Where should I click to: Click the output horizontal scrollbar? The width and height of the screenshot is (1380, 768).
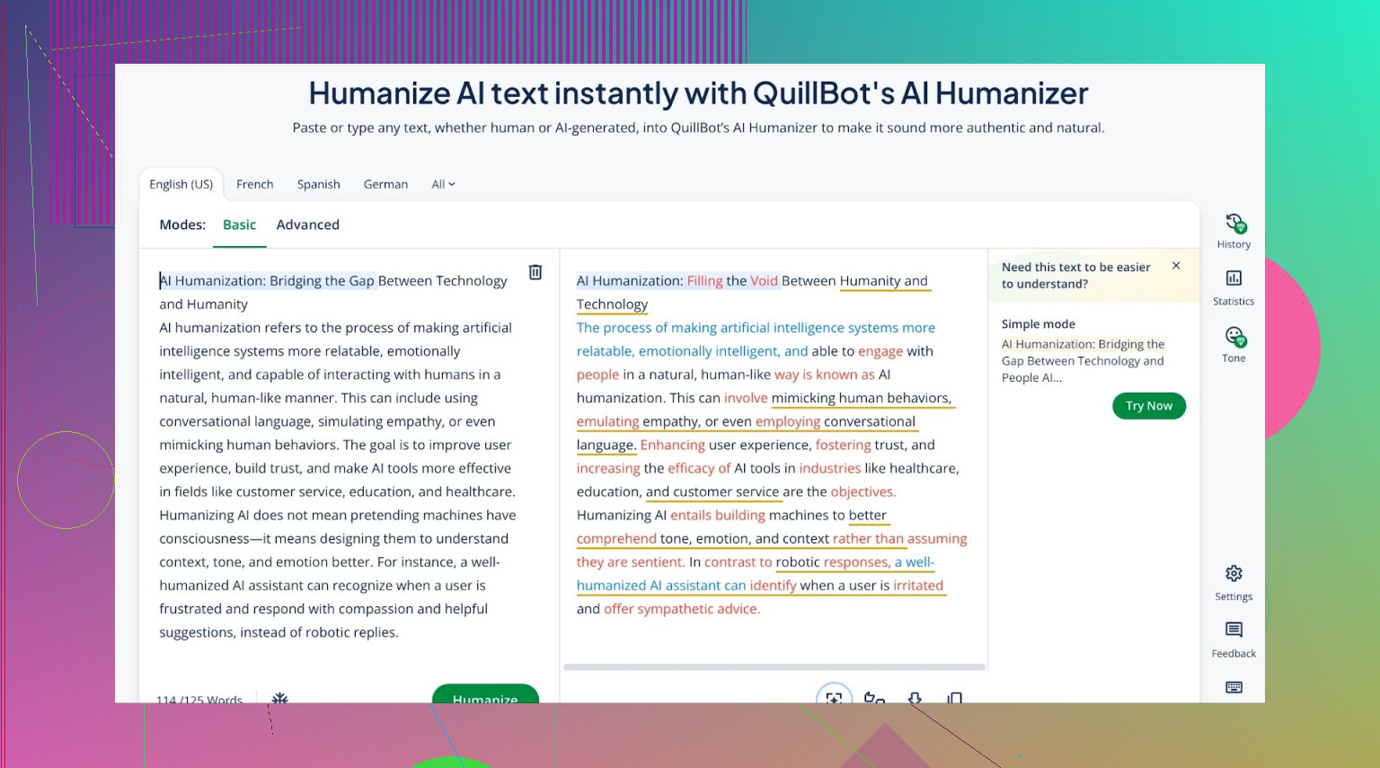[x=774, y=667]
